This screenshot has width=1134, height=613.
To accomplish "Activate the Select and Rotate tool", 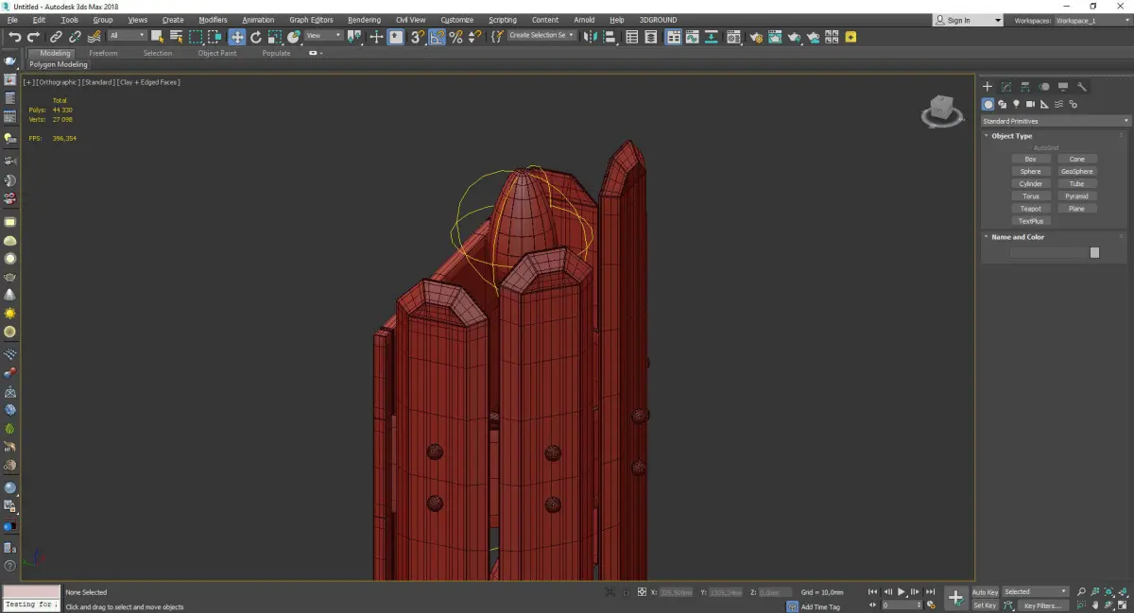I will coord(255,37).
